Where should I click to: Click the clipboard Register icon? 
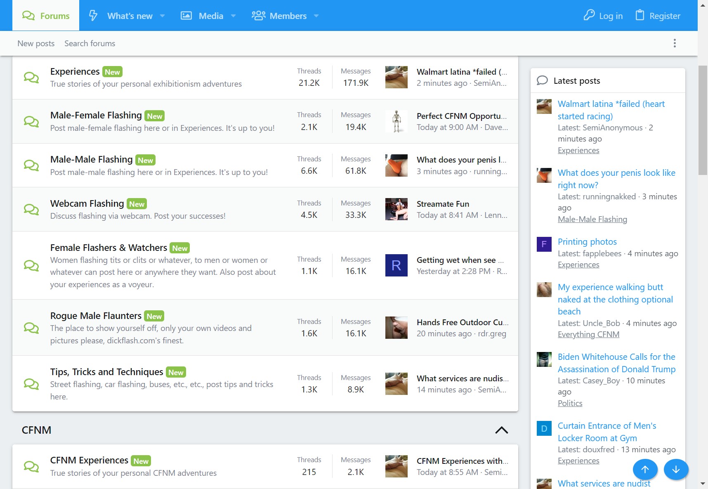coord(640,16)
